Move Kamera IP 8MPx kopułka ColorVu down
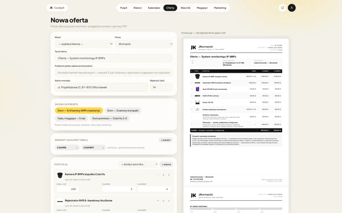The height and width of the screenshot is (213, 342). coord(163,175)
